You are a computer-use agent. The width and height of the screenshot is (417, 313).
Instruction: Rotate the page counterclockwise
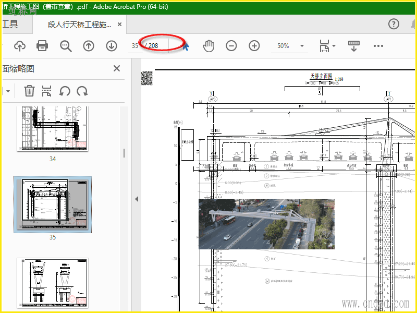tap(65, 91)
